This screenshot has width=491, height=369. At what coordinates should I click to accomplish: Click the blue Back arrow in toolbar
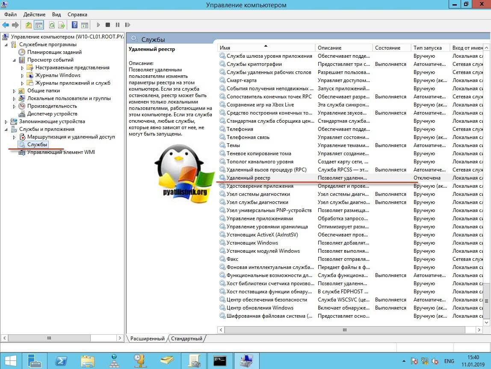6,25
